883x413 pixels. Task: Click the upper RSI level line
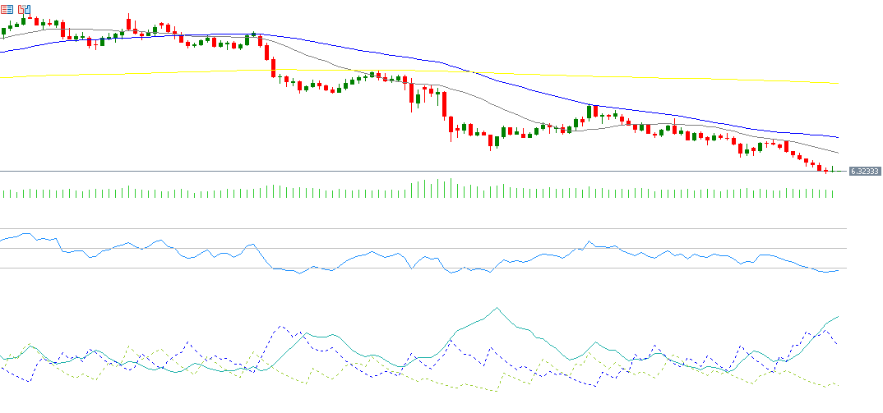(x=411, y=228)
